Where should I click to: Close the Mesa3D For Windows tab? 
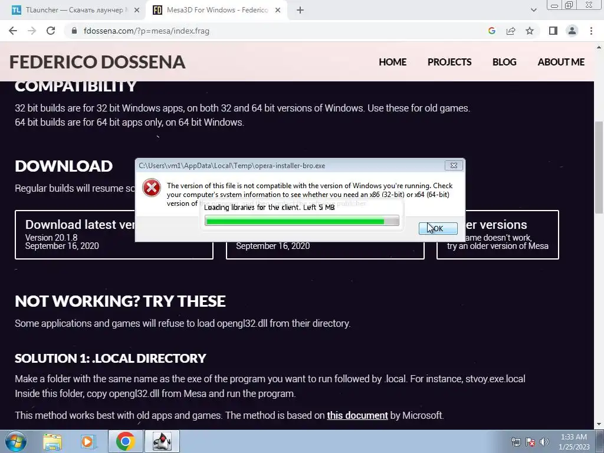pos(277,10)
